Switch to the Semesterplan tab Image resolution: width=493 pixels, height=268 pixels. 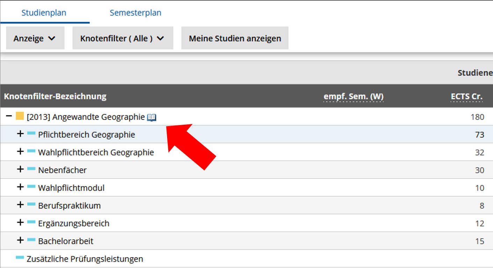(135, 13)
